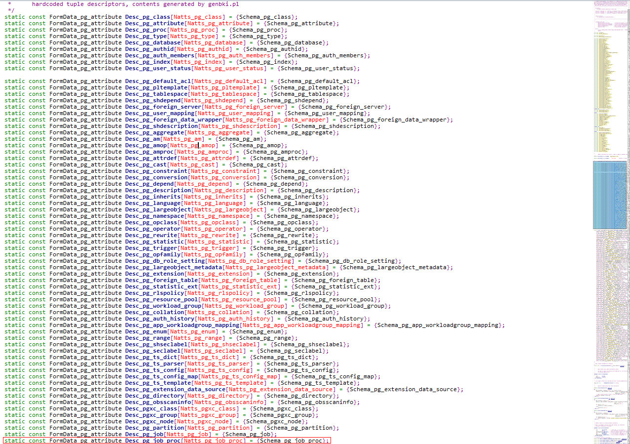This screenshot has height=444, width=630.
Task: Click Natts_pg_attribute inside the brackets
Action: 219,23
